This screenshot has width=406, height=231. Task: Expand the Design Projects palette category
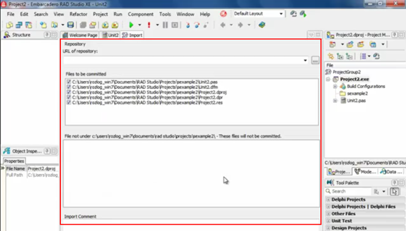coord(328,228)
